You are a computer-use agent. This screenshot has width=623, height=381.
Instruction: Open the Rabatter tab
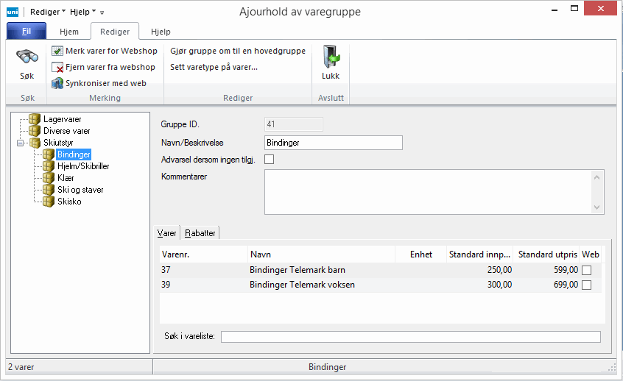pyautogui.click(x=201, y=233)
